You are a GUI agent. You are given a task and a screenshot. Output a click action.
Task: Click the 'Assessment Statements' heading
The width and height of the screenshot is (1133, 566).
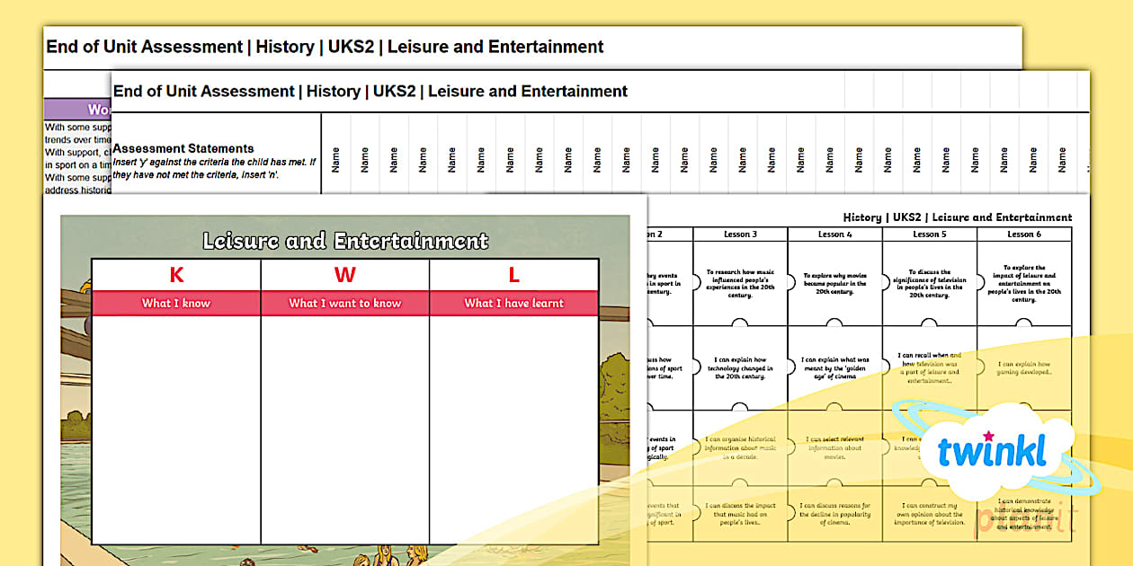[x=183, y=148]
